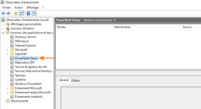Screen dimensions: 201x109
Task: Click the Réplication DFS log icon
Action: (12, 62)
